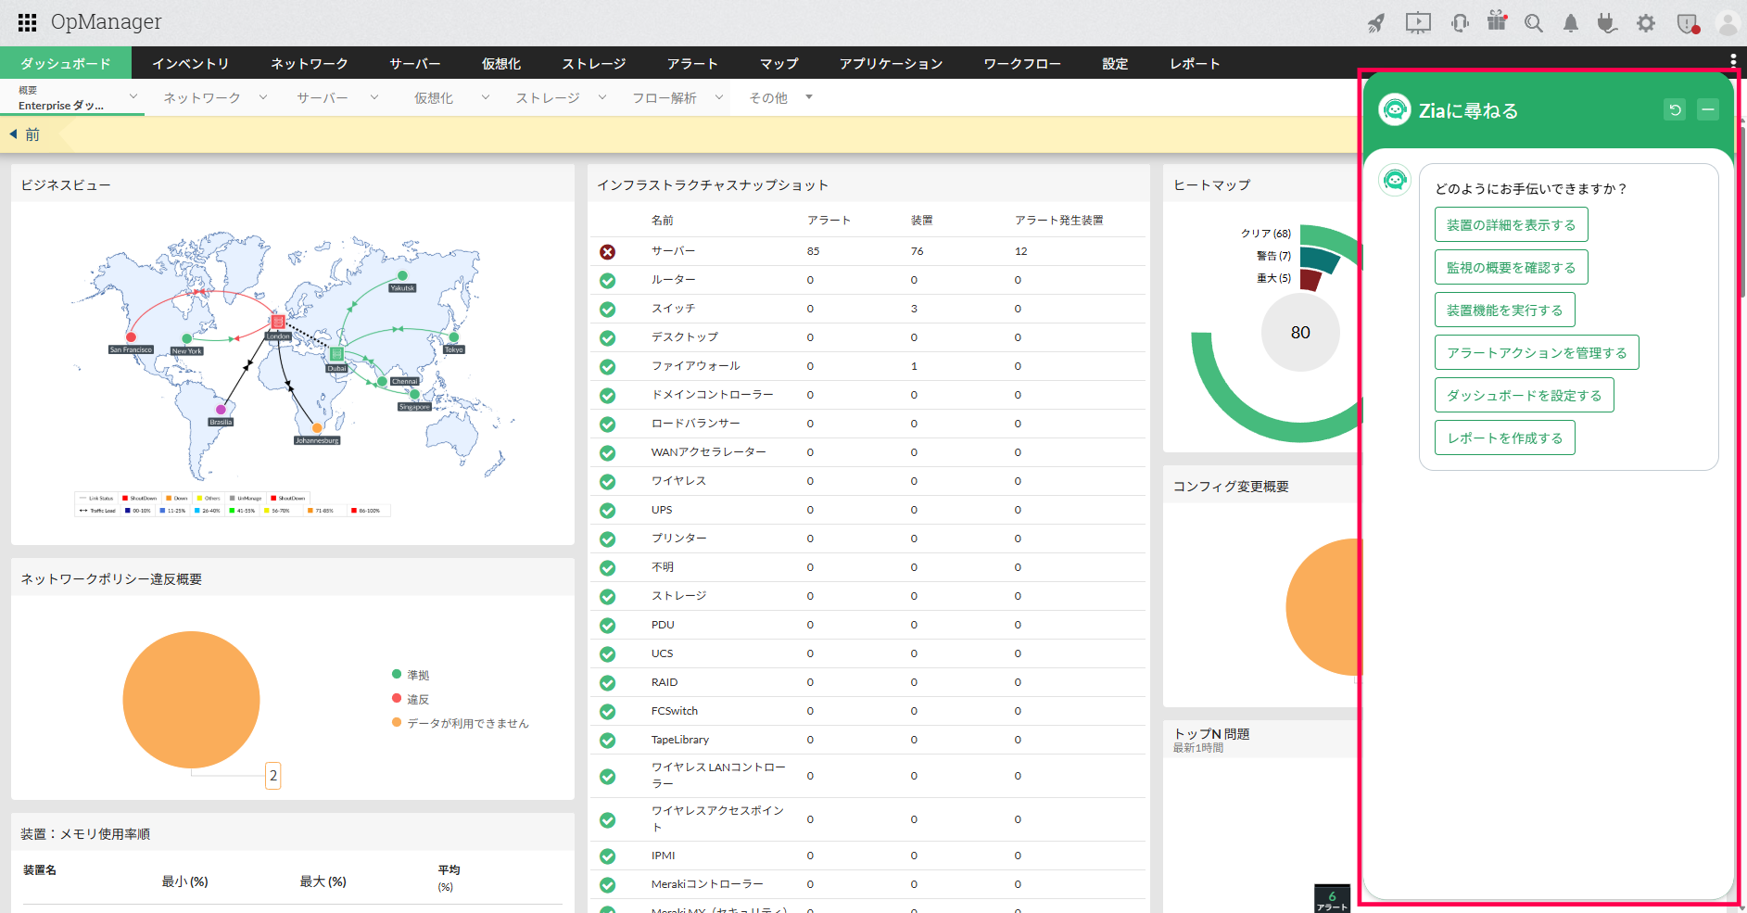Click the power plug integrations icon

point(1607,23)
